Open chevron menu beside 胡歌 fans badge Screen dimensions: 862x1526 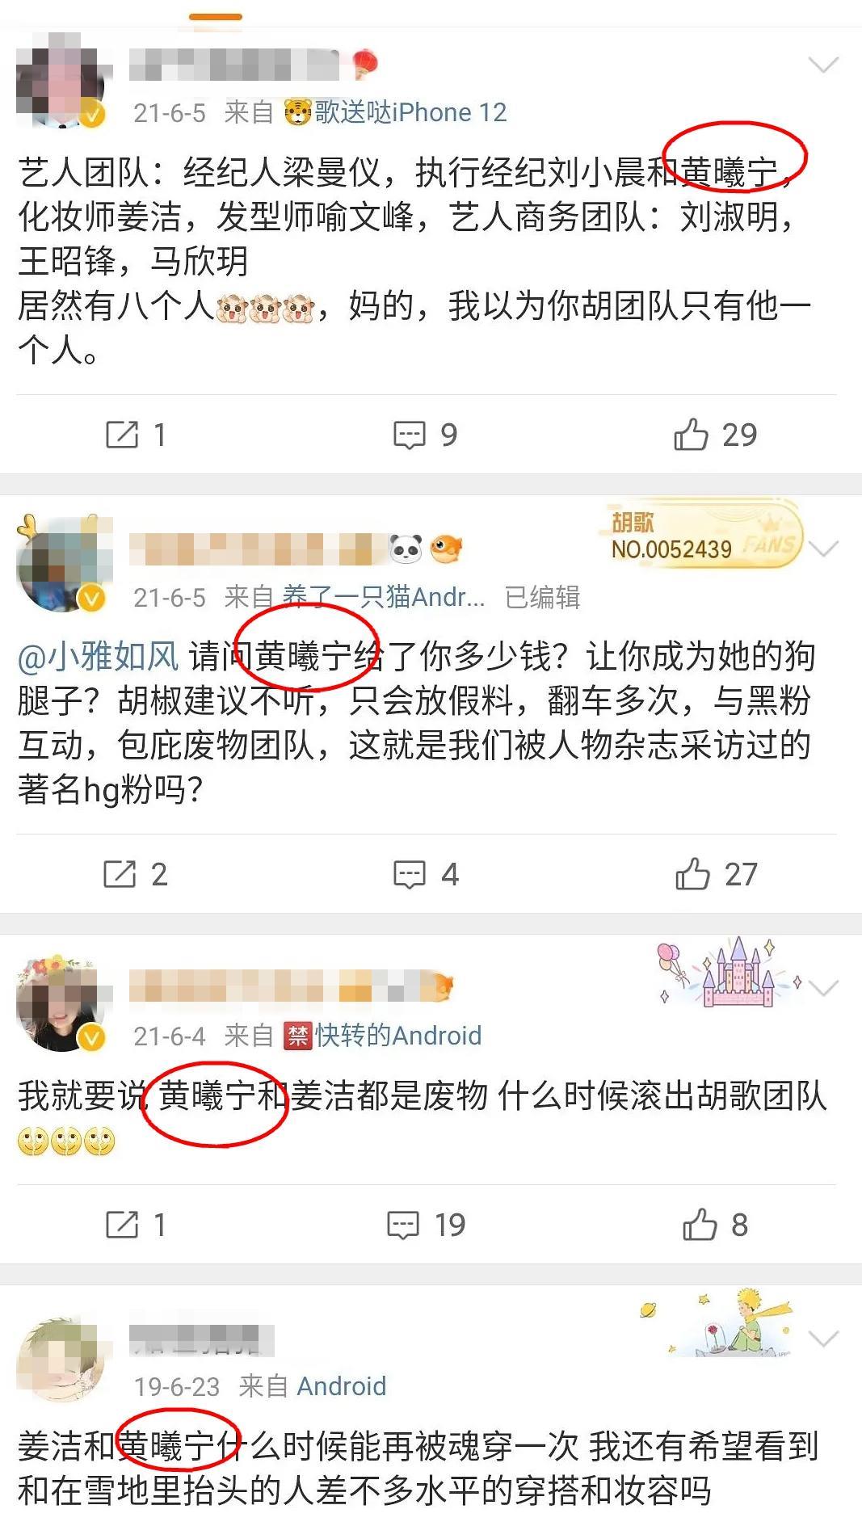(823, 549)
